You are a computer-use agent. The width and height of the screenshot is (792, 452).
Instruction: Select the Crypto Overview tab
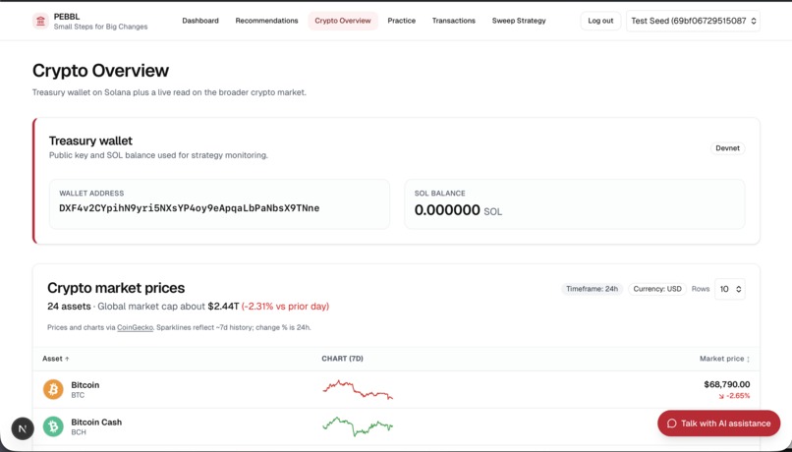[343, 21]
